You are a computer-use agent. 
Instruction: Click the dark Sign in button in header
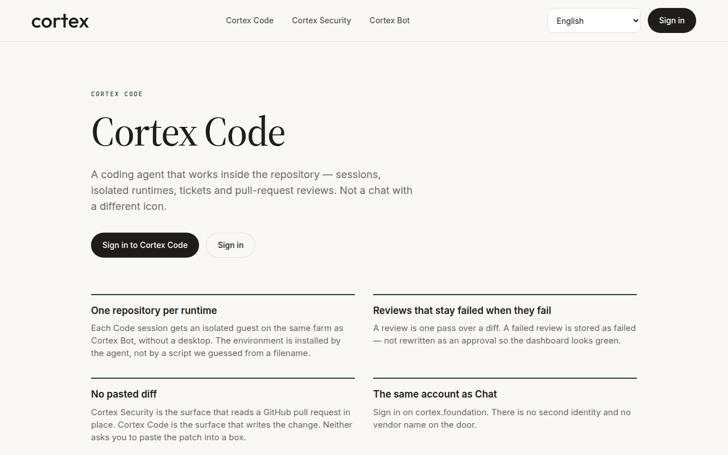[672, 20]
